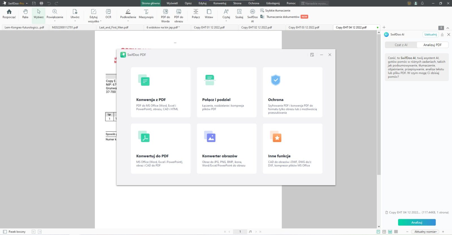452x235 pixels.
Task: Click the notifications bell icon
Action: (422, 3)
